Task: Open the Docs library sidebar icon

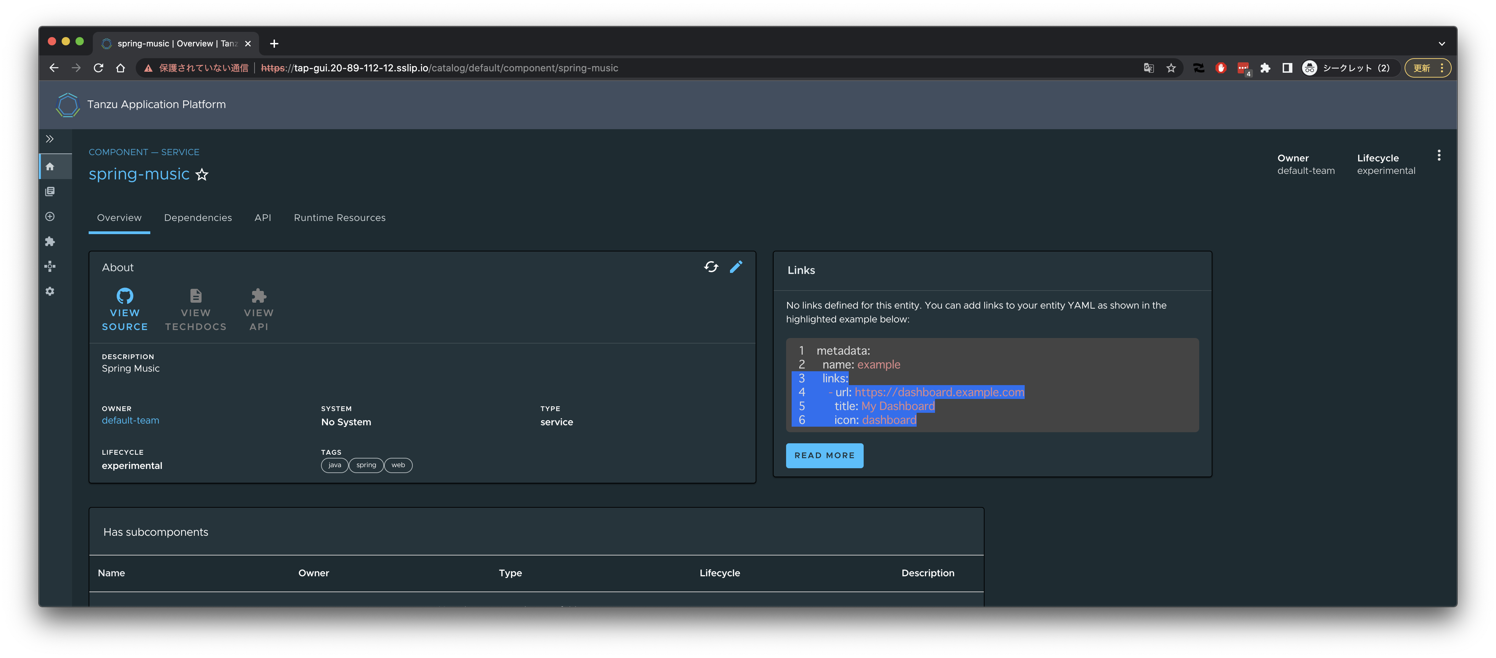Action: pyautogui.click(x=50, y=192)
